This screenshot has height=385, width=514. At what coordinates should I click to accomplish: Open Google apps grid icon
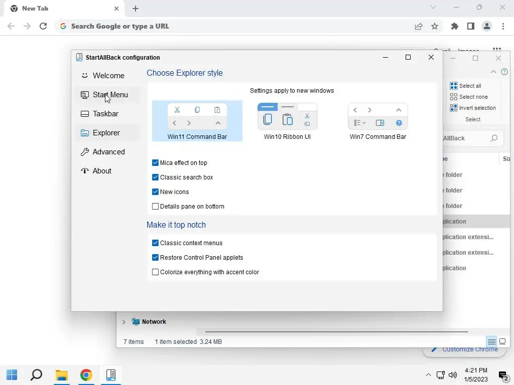pos(497,50)
